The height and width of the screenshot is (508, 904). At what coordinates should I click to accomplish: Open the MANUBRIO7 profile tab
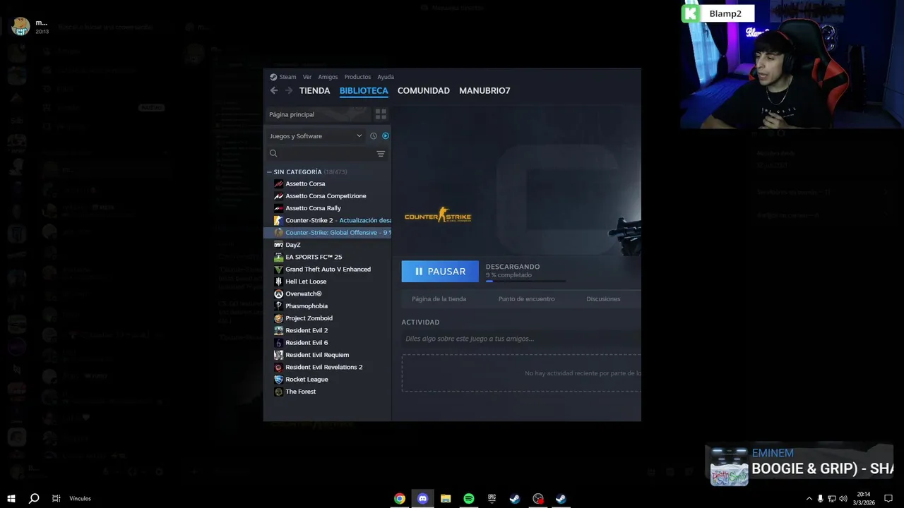tap(484, 90)
